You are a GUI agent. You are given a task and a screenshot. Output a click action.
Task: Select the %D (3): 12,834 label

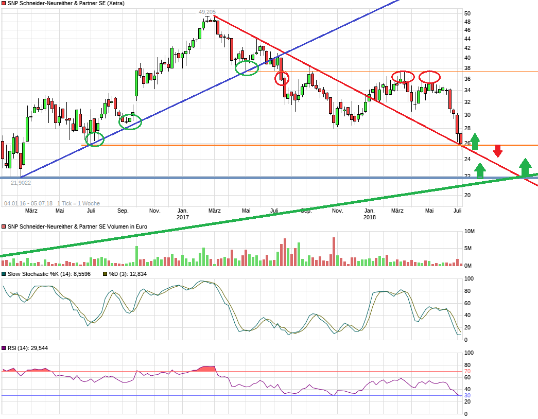click(128, 274)
